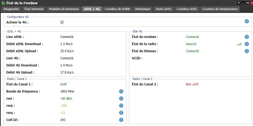Select the Modules d'extension tab

64,9
